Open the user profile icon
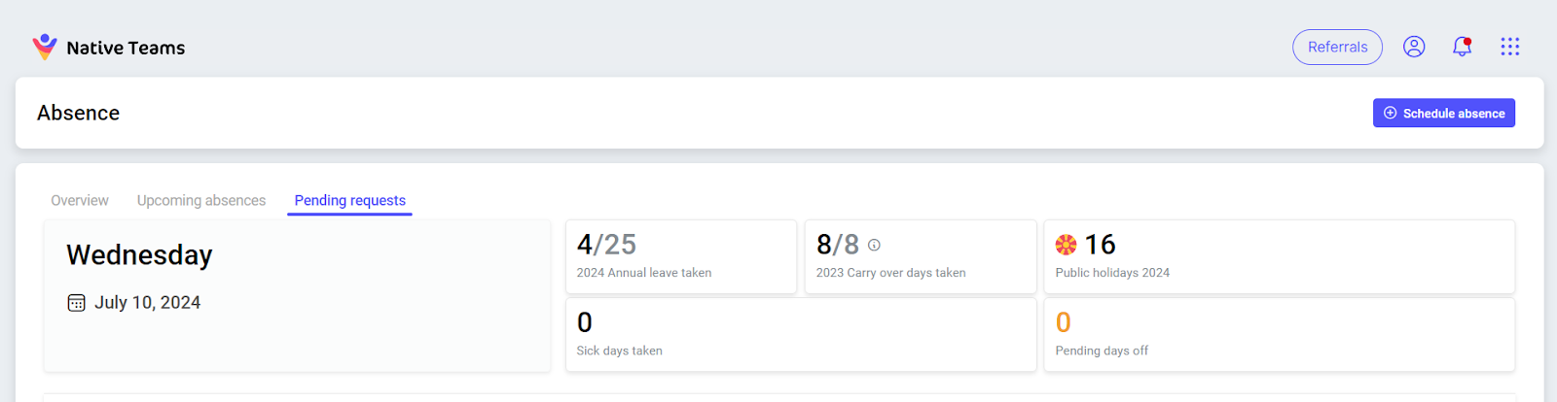1557x402 pixels. pyautogui.click(x=1414, y=47)
